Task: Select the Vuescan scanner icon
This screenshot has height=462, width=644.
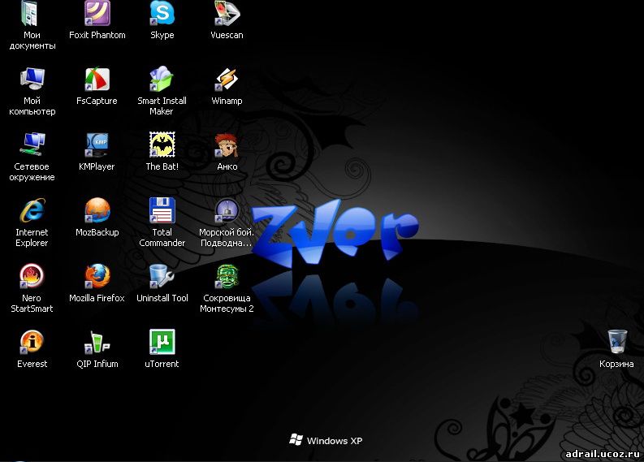Action: [x=227, y=14]
